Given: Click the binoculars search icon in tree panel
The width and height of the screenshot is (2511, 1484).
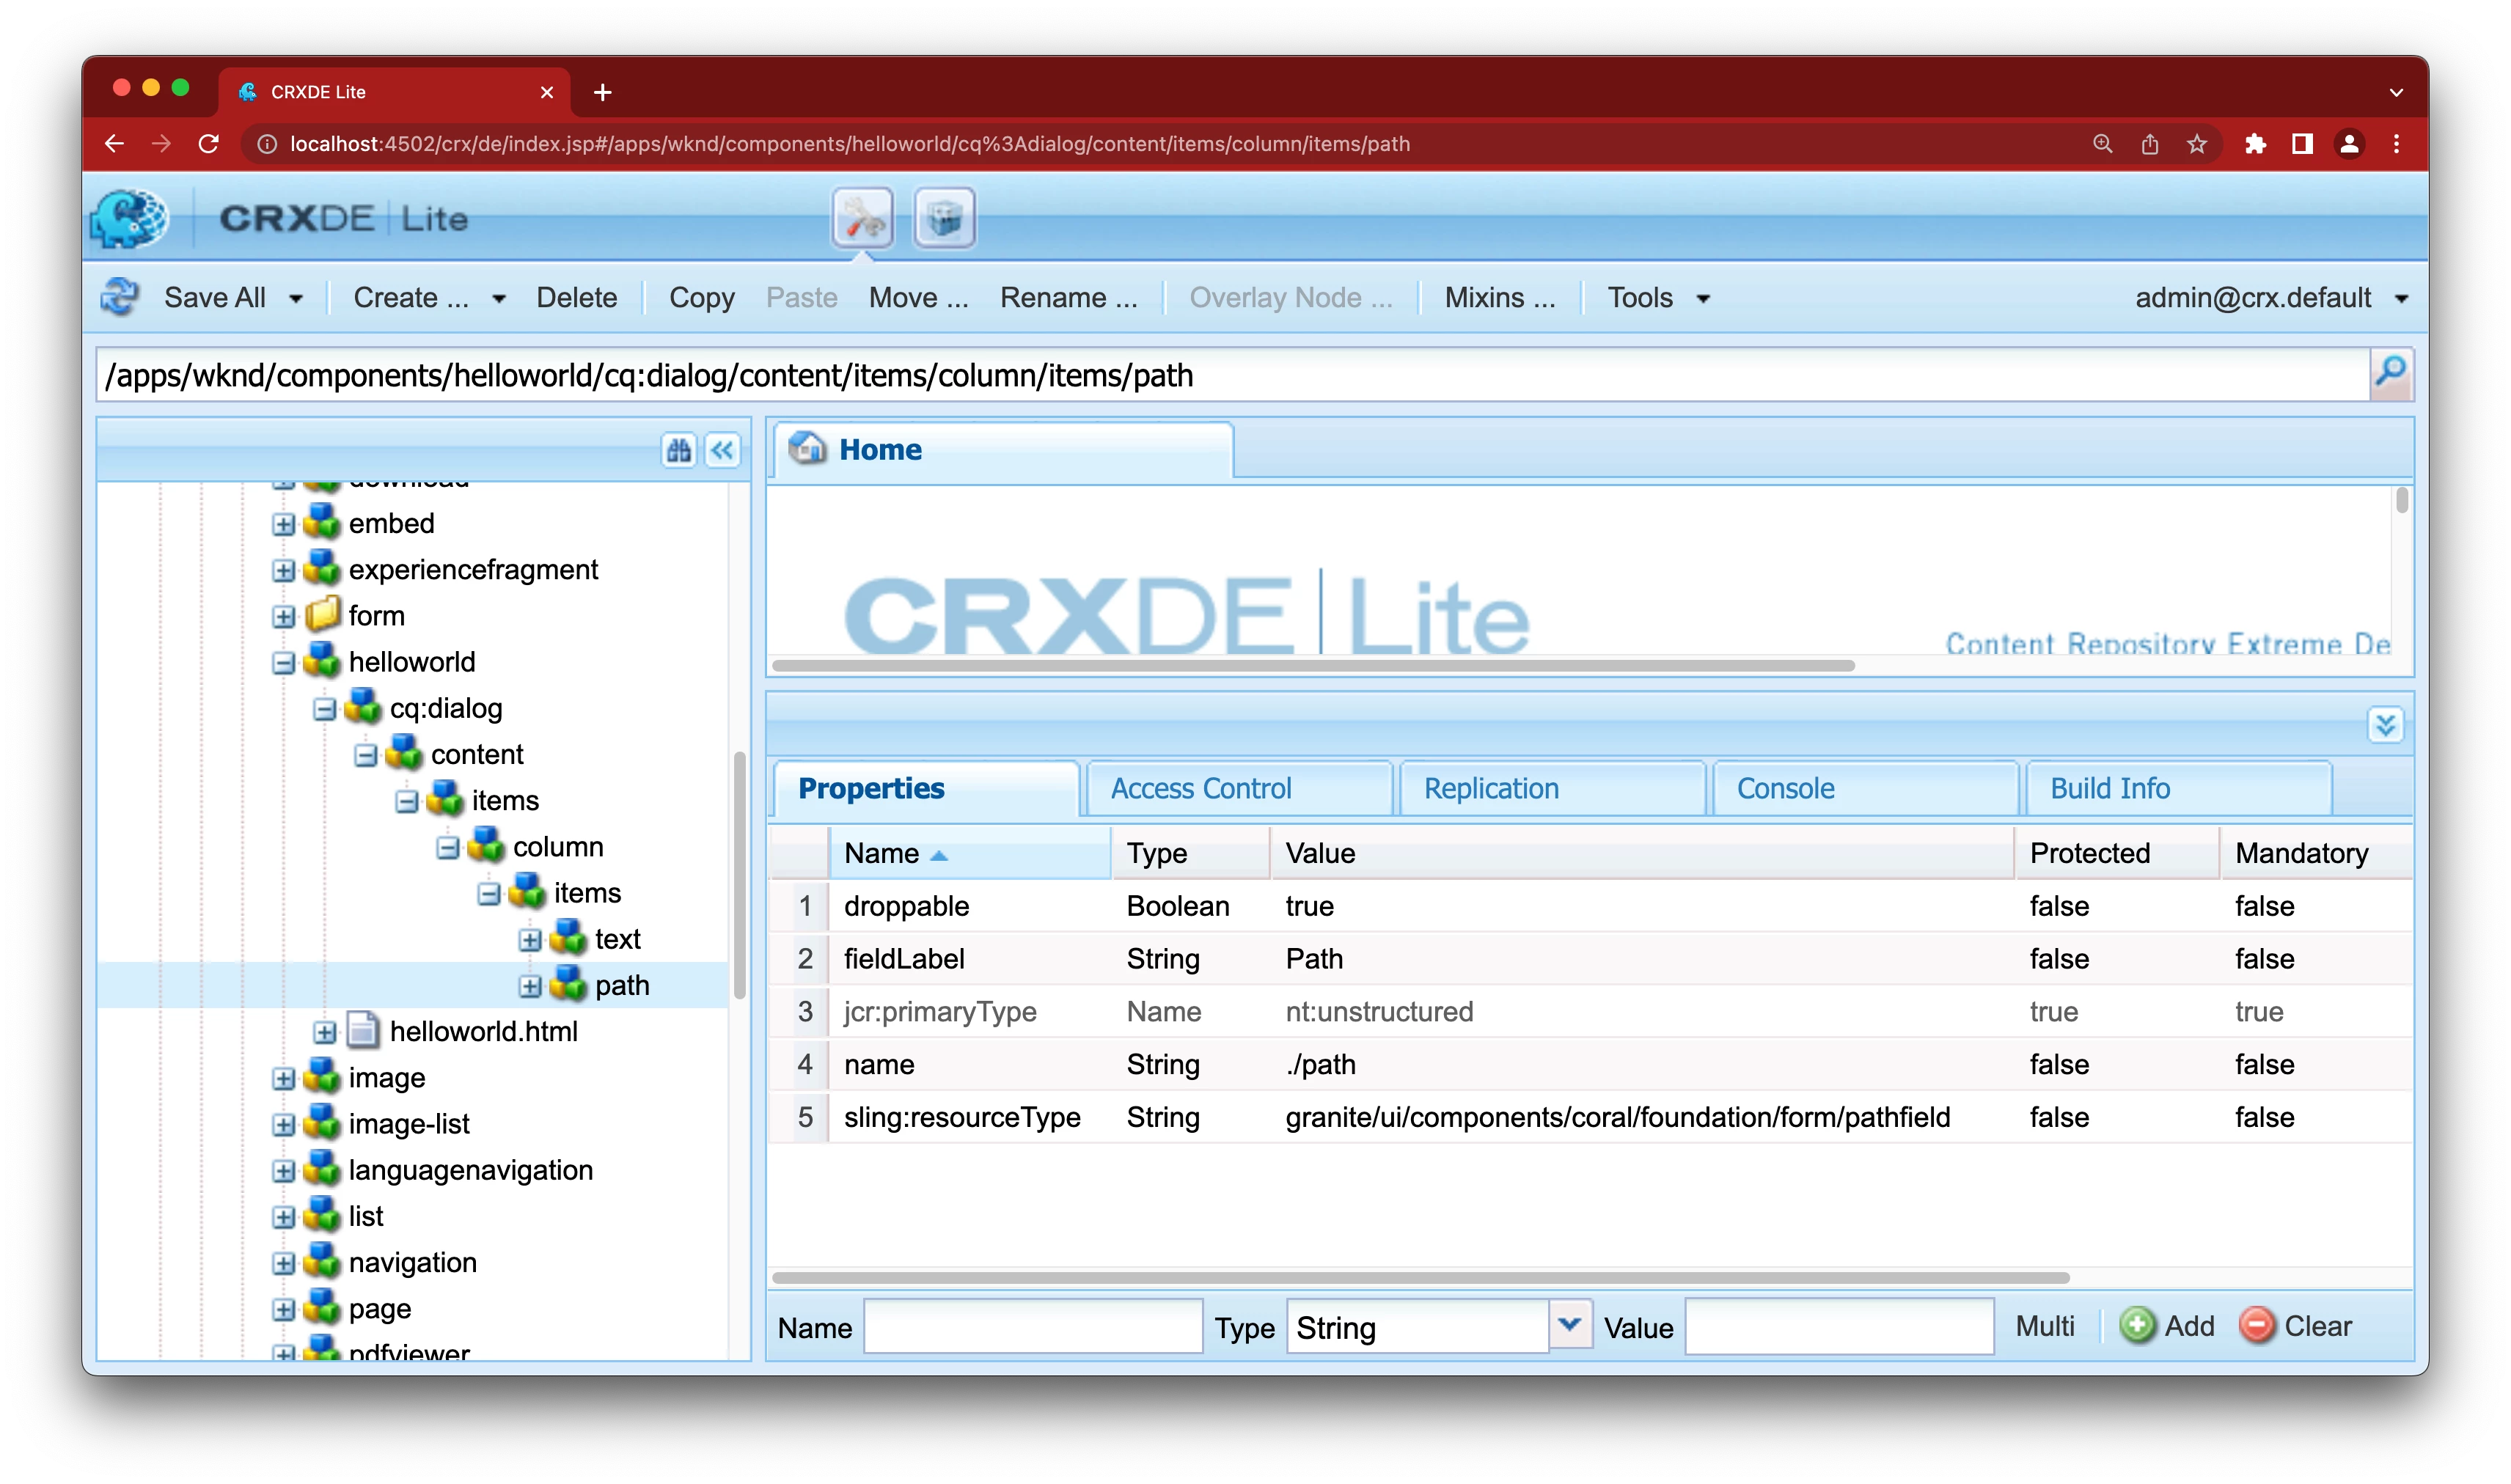Looking at the screenshot, I should (679, 451).
